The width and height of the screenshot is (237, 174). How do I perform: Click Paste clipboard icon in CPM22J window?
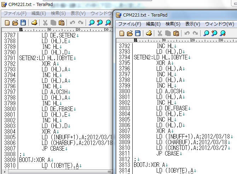coord(176,33)
